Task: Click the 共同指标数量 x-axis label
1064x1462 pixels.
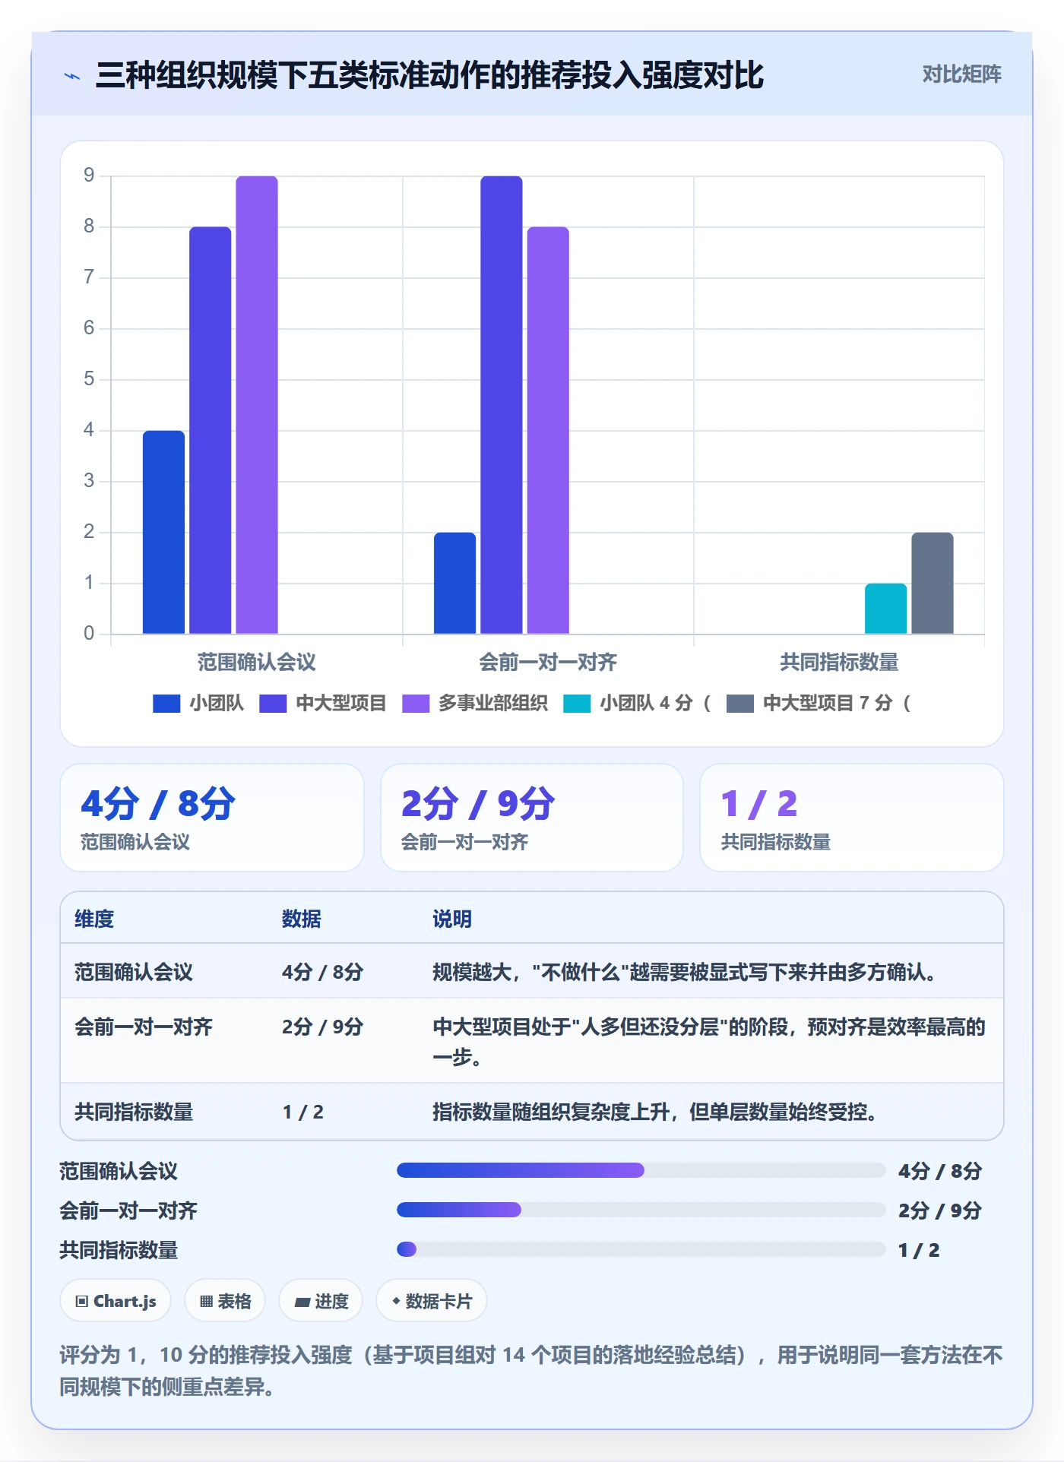Action: point(839,663)
